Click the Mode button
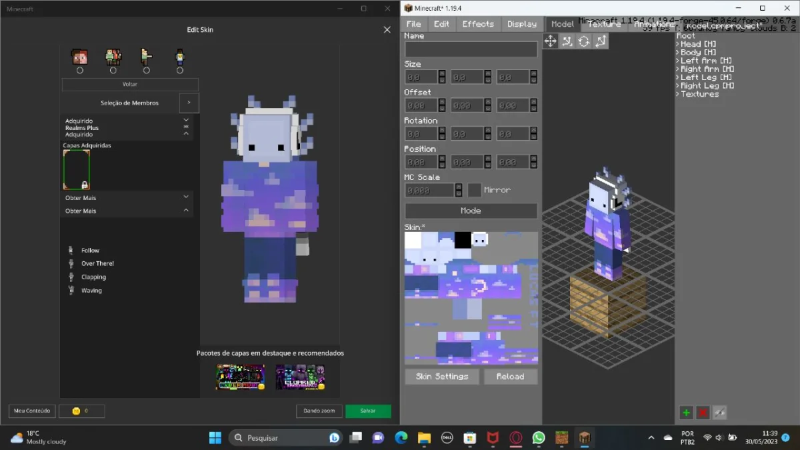 point(471,211)
